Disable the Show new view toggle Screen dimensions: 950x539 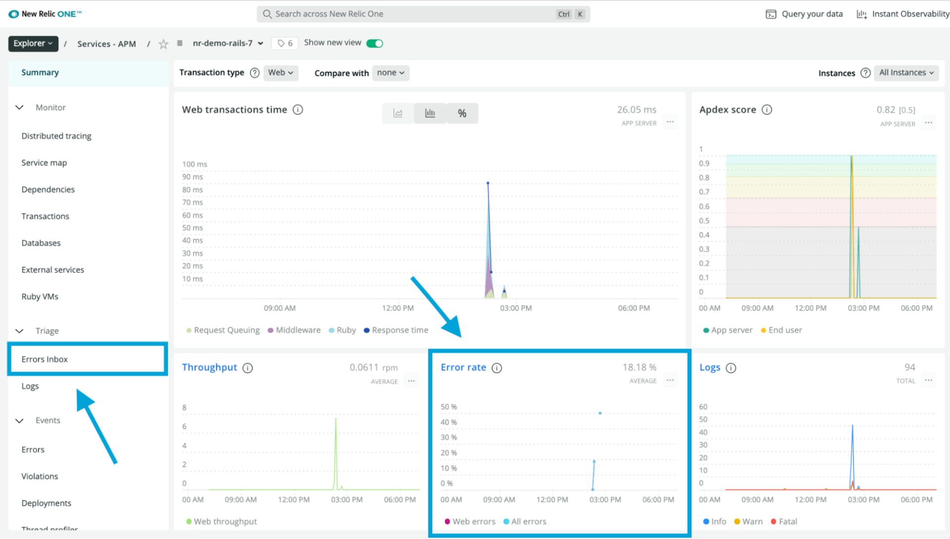point(375,43)
